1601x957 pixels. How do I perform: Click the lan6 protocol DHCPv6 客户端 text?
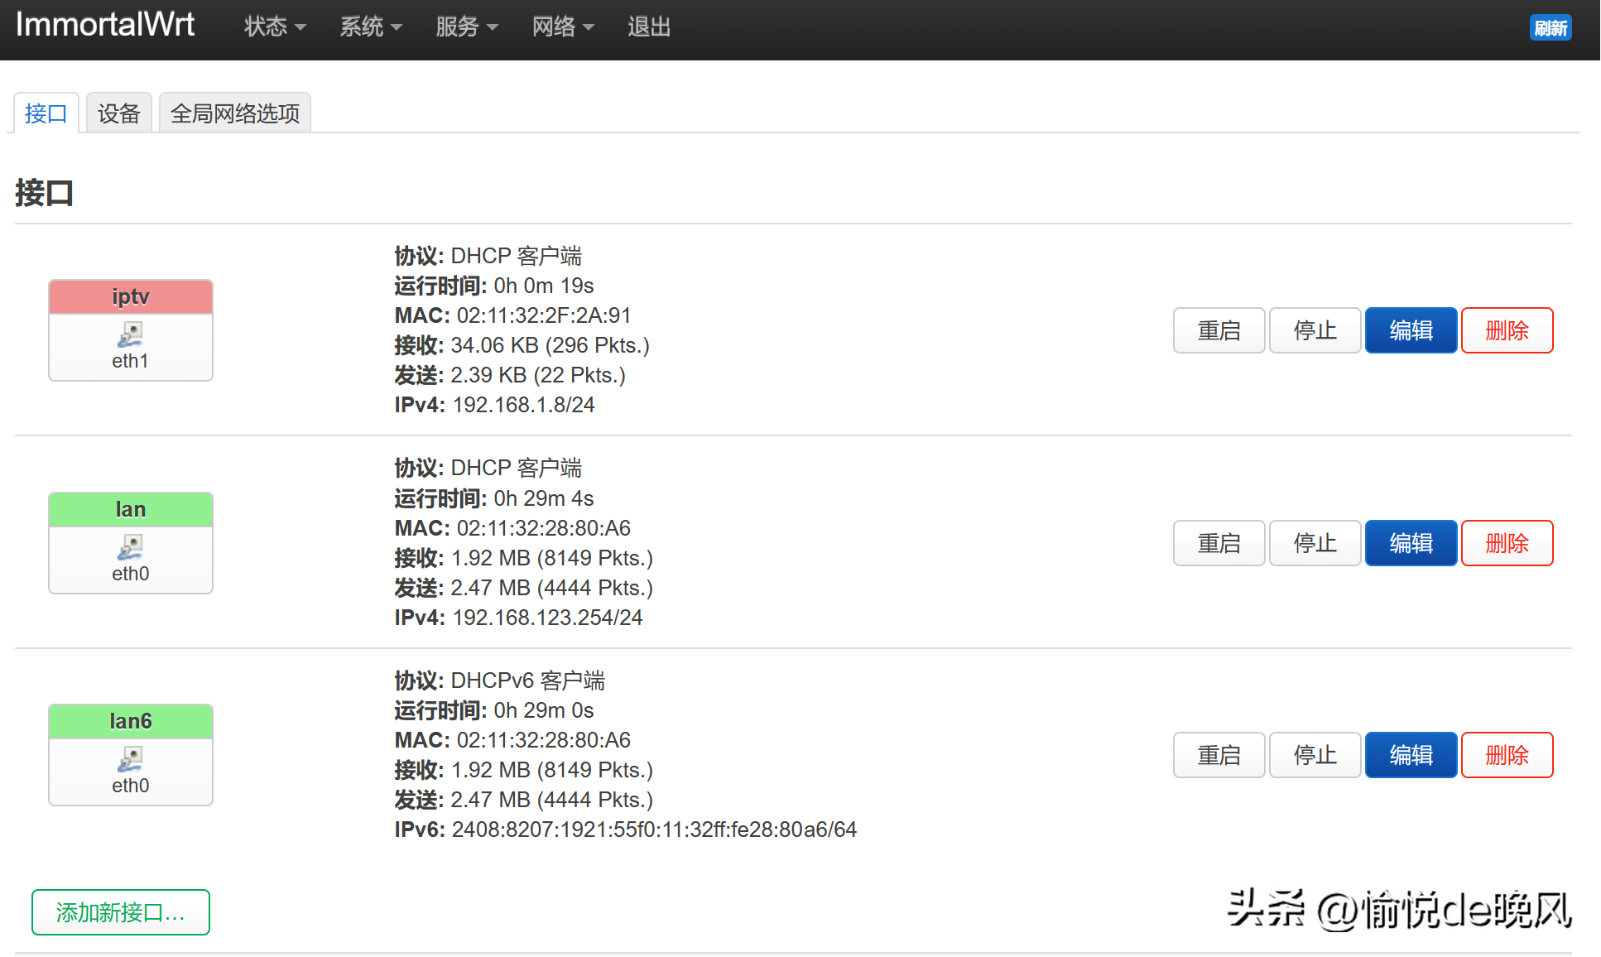tap(527, 680)
